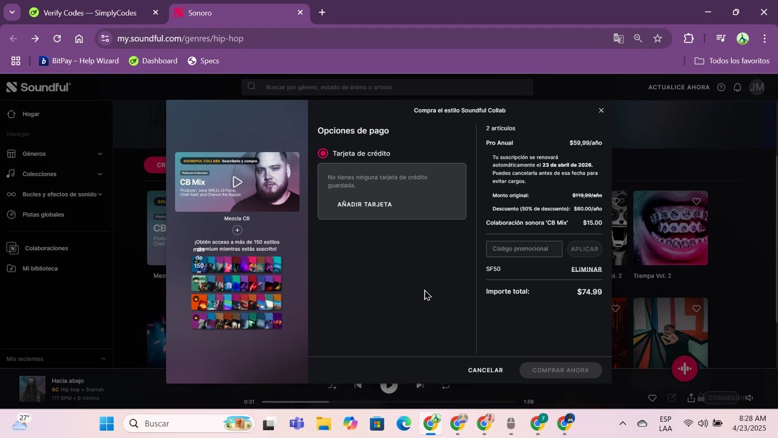Click the translate page icon
Image resolution: width=778 pixels, height=438 pixels.
click(618, 38)
